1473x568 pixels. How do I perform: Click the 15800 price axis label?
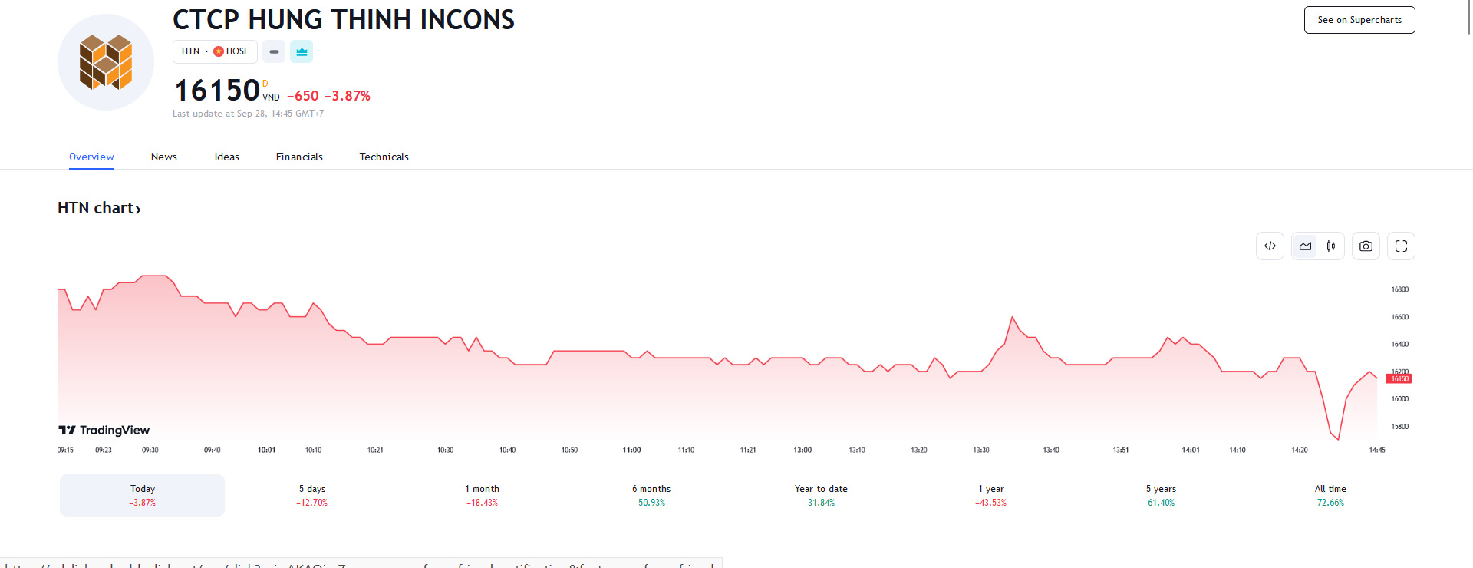click(x=1399, y=426)
